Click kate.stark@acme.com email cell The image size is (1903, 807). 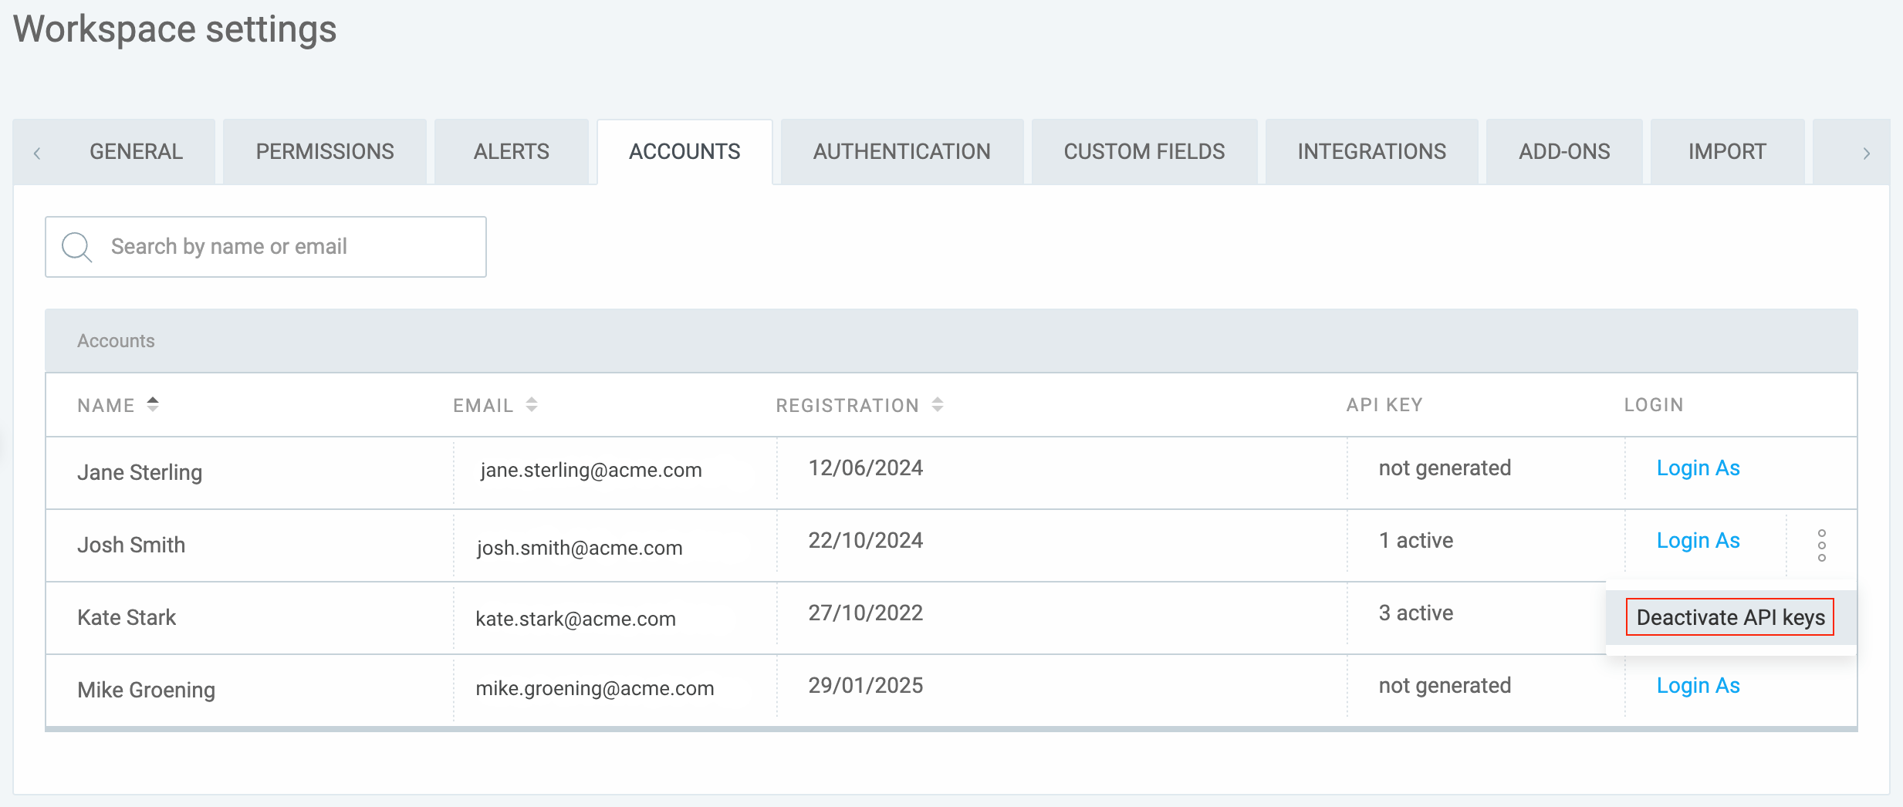point(576,619)
